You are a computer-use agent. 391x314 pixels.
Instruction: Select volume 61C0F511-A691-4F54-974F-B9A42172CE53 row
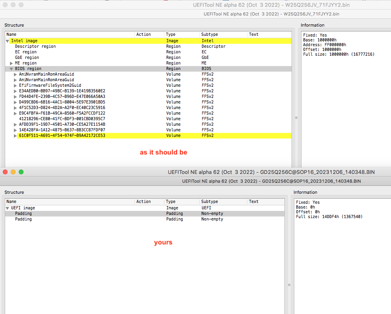(148, 135)
